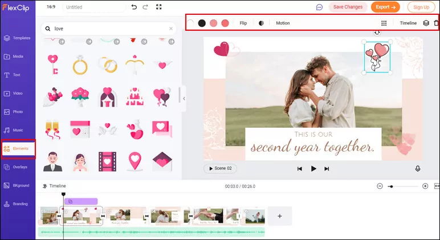The image size is (440, 240).
Task: Open the Motion settings
Action: (x=283, y=23)
